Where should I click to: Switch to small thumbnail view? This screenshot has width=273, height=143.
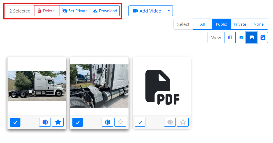[241, 37]
